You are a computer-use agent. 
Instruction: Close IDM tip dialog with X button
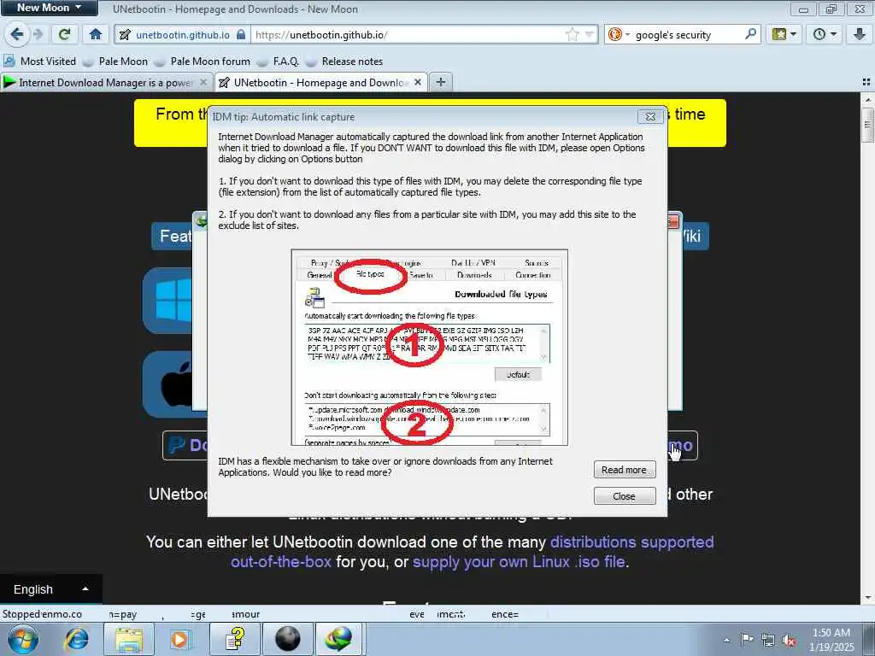pyautogui.click(x=650, y=116)
